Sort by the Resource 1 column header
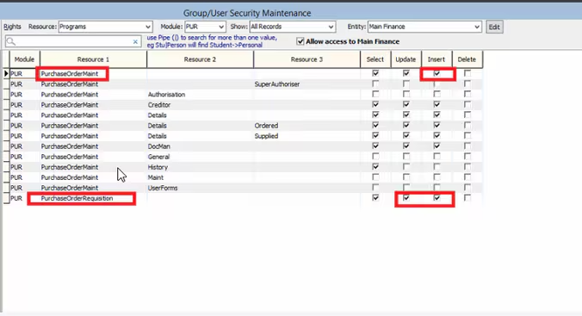 pyautogui.click(x=93, y=59)
